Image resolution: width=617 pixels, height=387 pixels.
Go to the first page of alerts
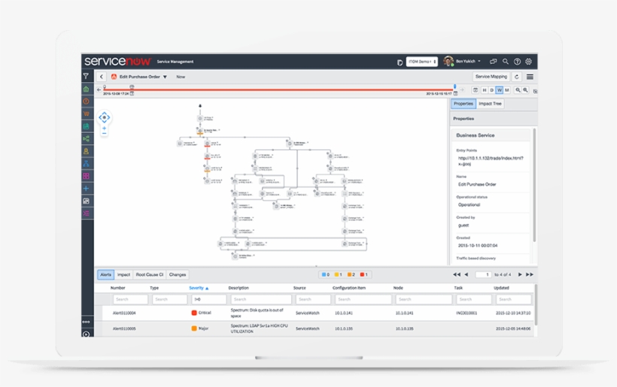point(457,274)
